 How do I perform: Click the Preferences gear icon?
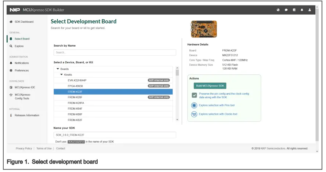pos(11,70)
